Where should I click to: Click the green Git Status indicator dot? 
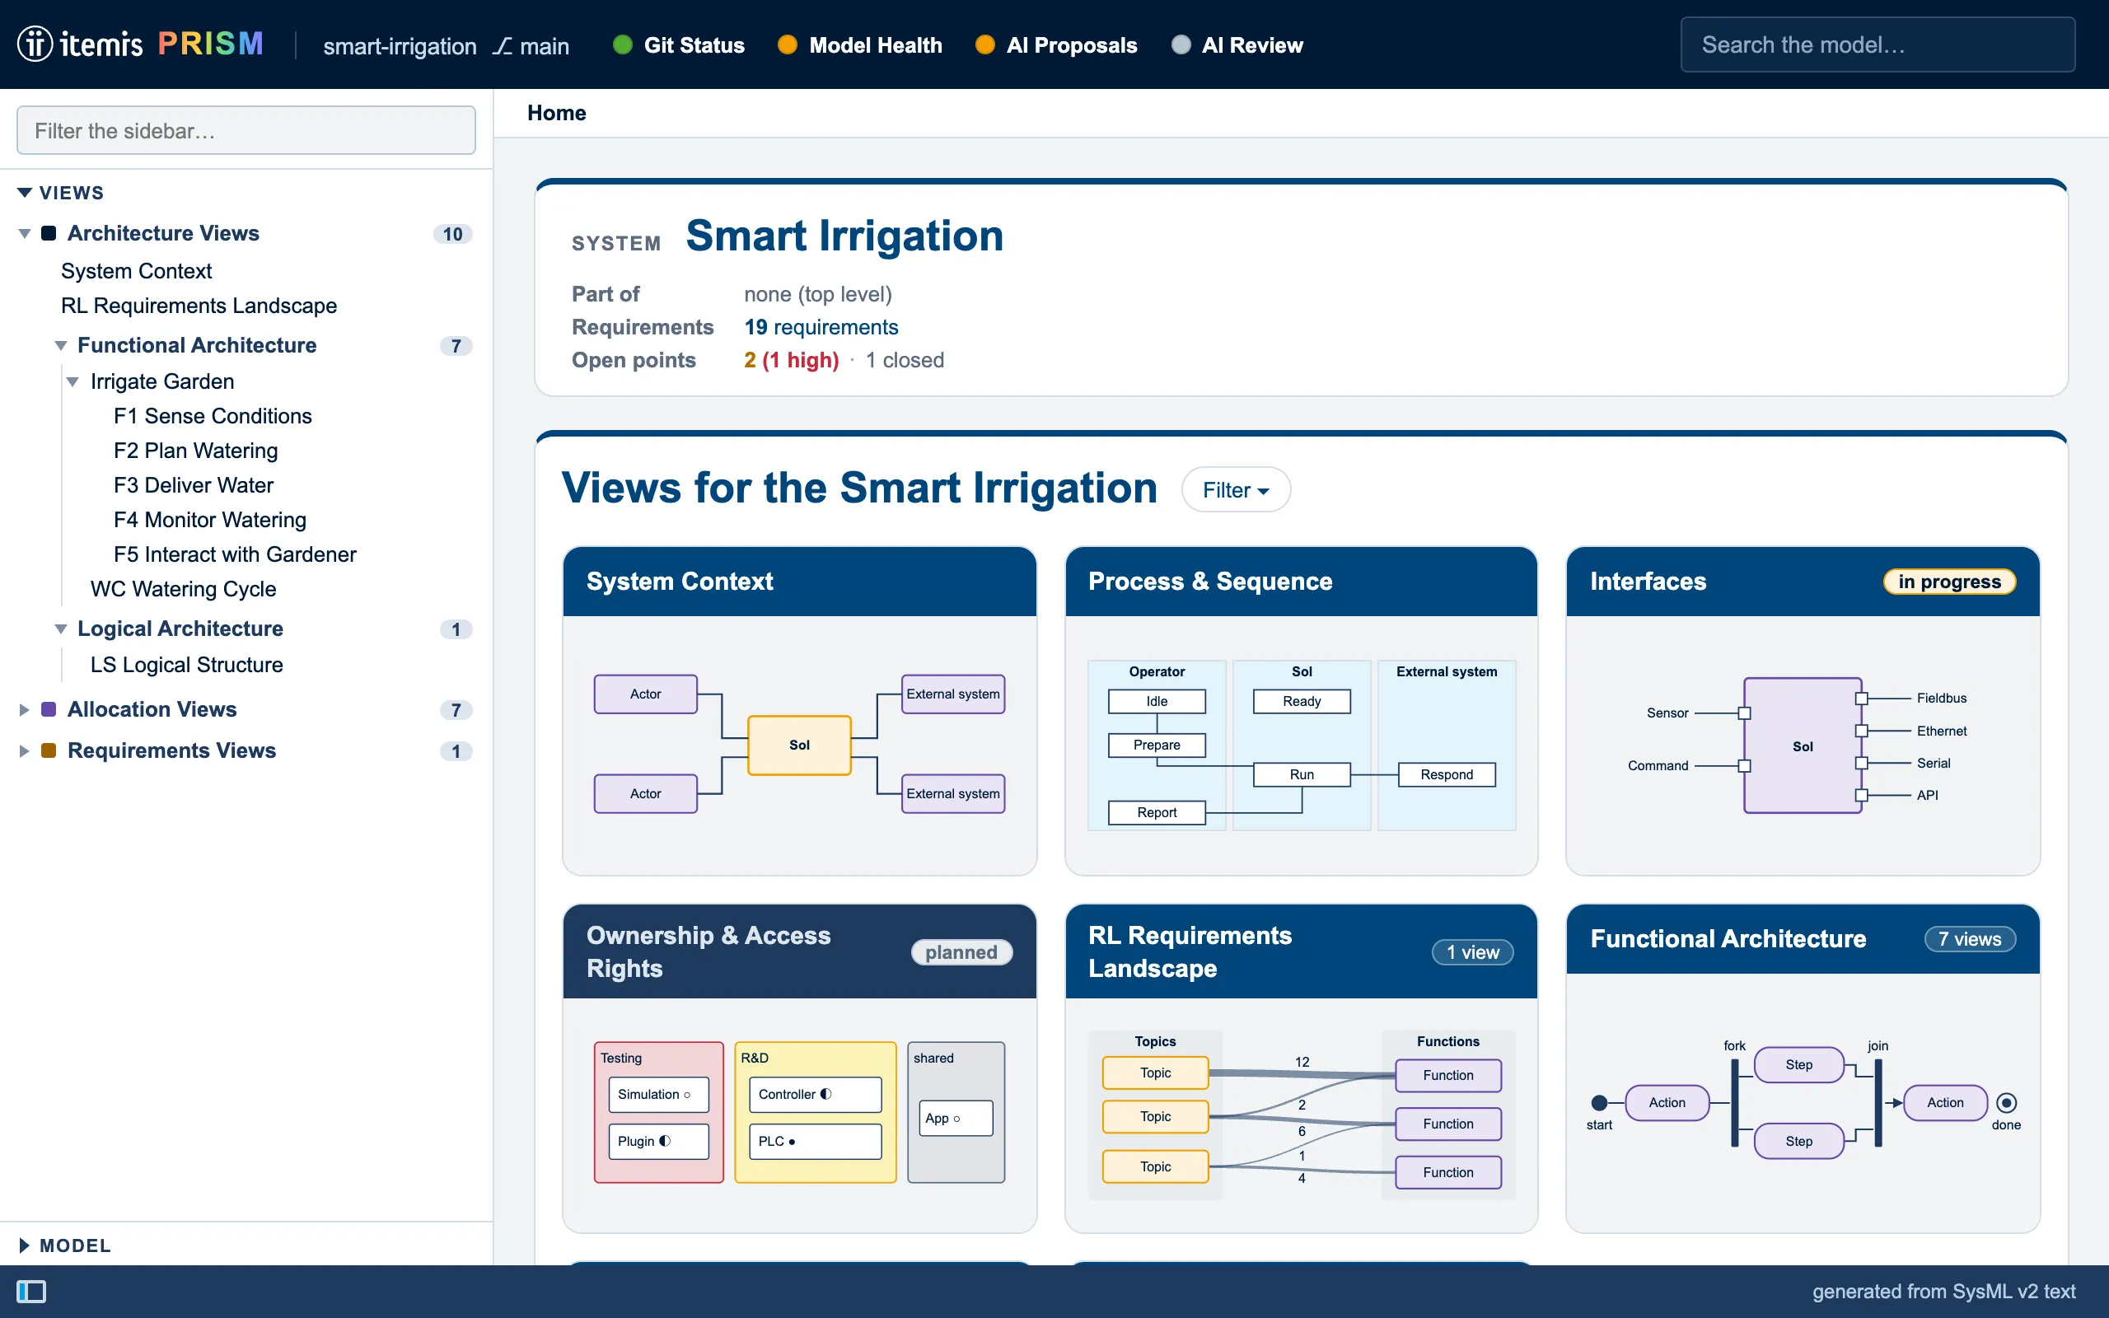(x=622, y=44)
